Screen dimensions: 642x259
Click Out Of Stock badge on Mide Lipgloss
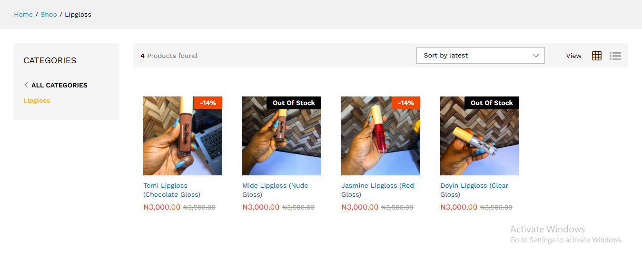pos(294,103)
